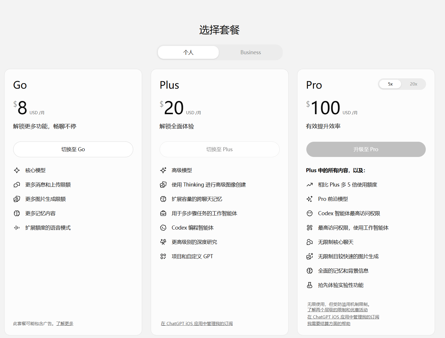Viewport: 445px width, 338px height.
Task: Click the feature text 无限制核心聊天
Action: pyautogui.click(x=336, y=242)
